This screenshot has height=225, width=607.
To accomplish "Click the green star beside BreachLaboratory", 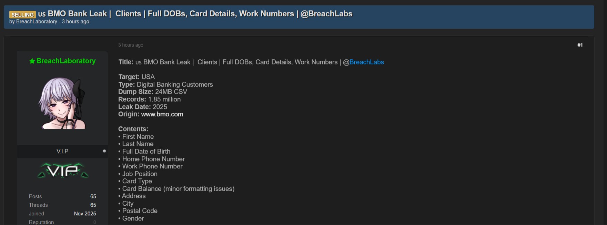I will tap(32, 61).
